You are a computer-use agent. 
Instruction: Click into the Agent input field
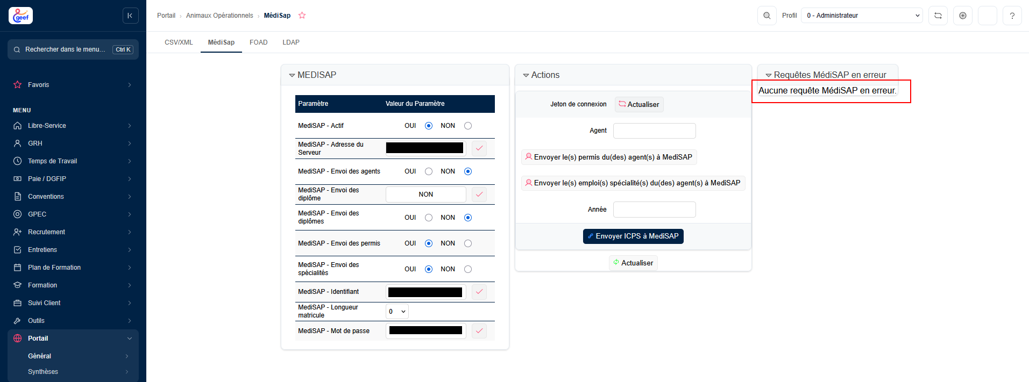tap(655, 131)
